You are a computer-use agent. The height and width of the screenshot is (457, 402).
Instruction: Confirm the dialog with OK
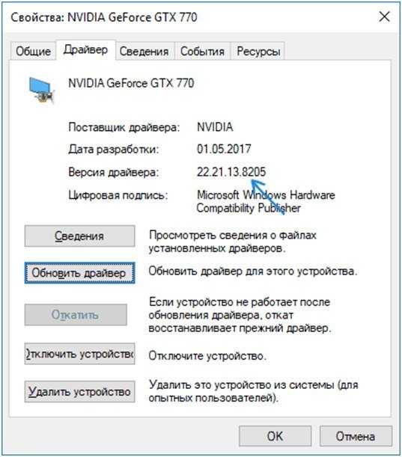click(275, 436)
